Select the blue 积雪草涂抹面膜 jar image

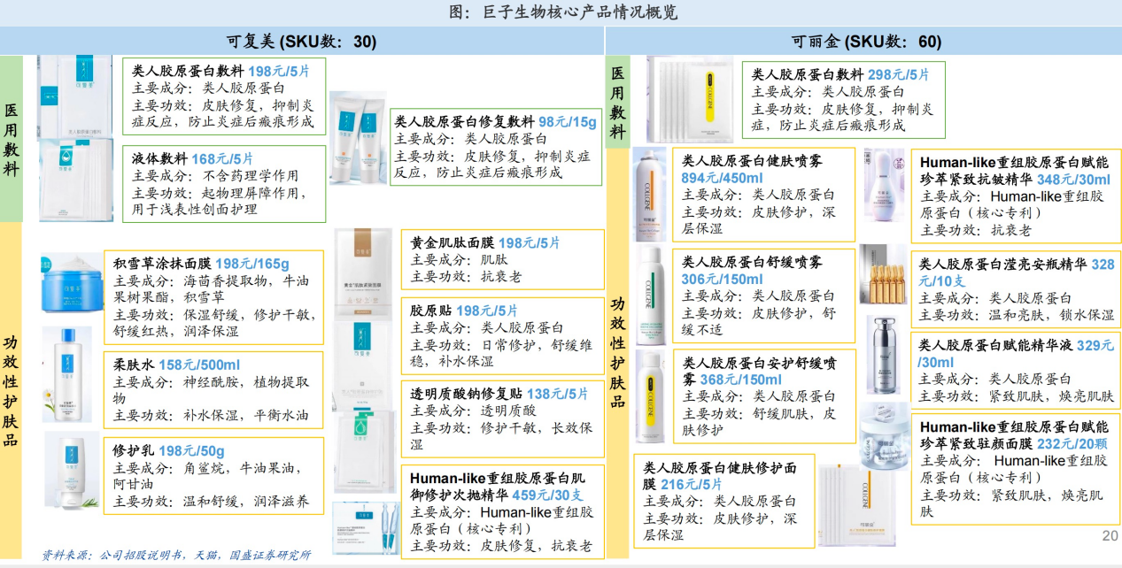point(71,282)
